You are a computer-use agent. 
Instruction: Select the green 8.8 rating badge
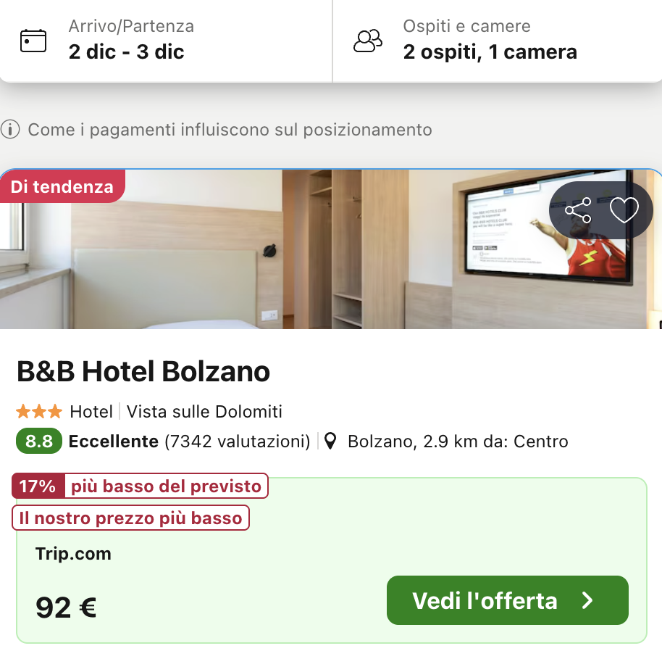pyautogui.click(x=38, y=441)
